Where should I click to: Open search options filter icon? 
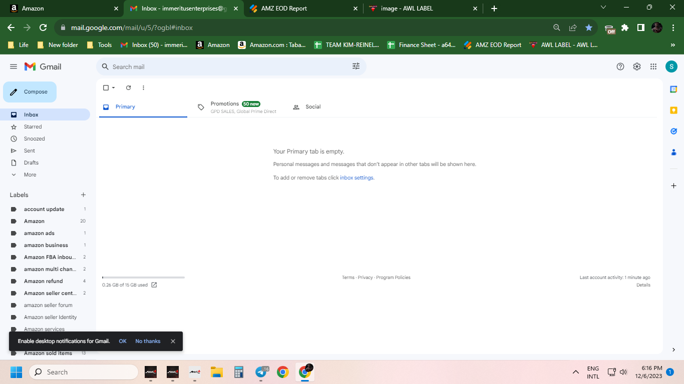click(356, 66)
